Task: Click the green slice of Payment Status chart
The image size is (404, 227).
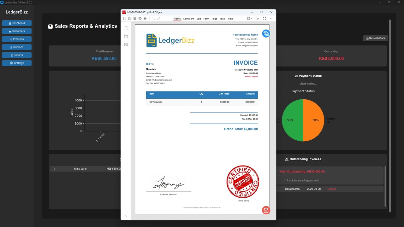Action: [x=292, y=120]
